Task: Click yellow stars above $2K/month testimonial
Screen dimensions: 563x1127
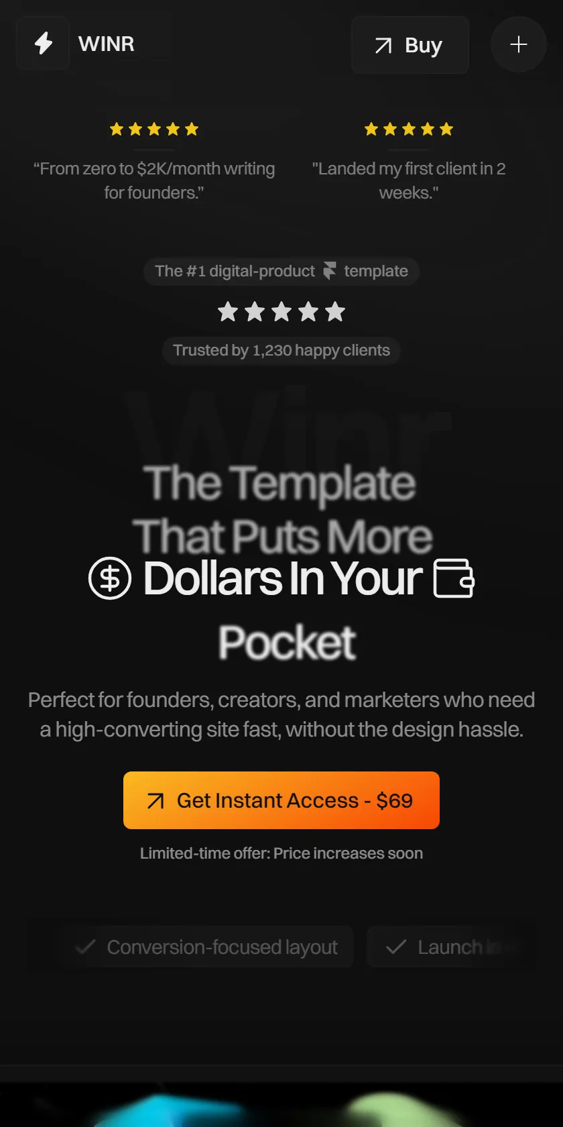Action: pyautogui.click(x=154, y=129)
